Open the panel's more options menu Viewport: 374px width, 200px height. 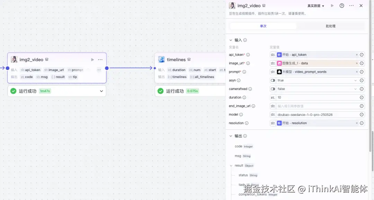point(351,6)
